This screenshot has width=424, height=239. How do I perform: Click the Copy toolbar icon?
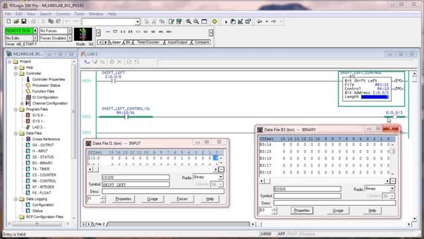[x=50, y=21]
